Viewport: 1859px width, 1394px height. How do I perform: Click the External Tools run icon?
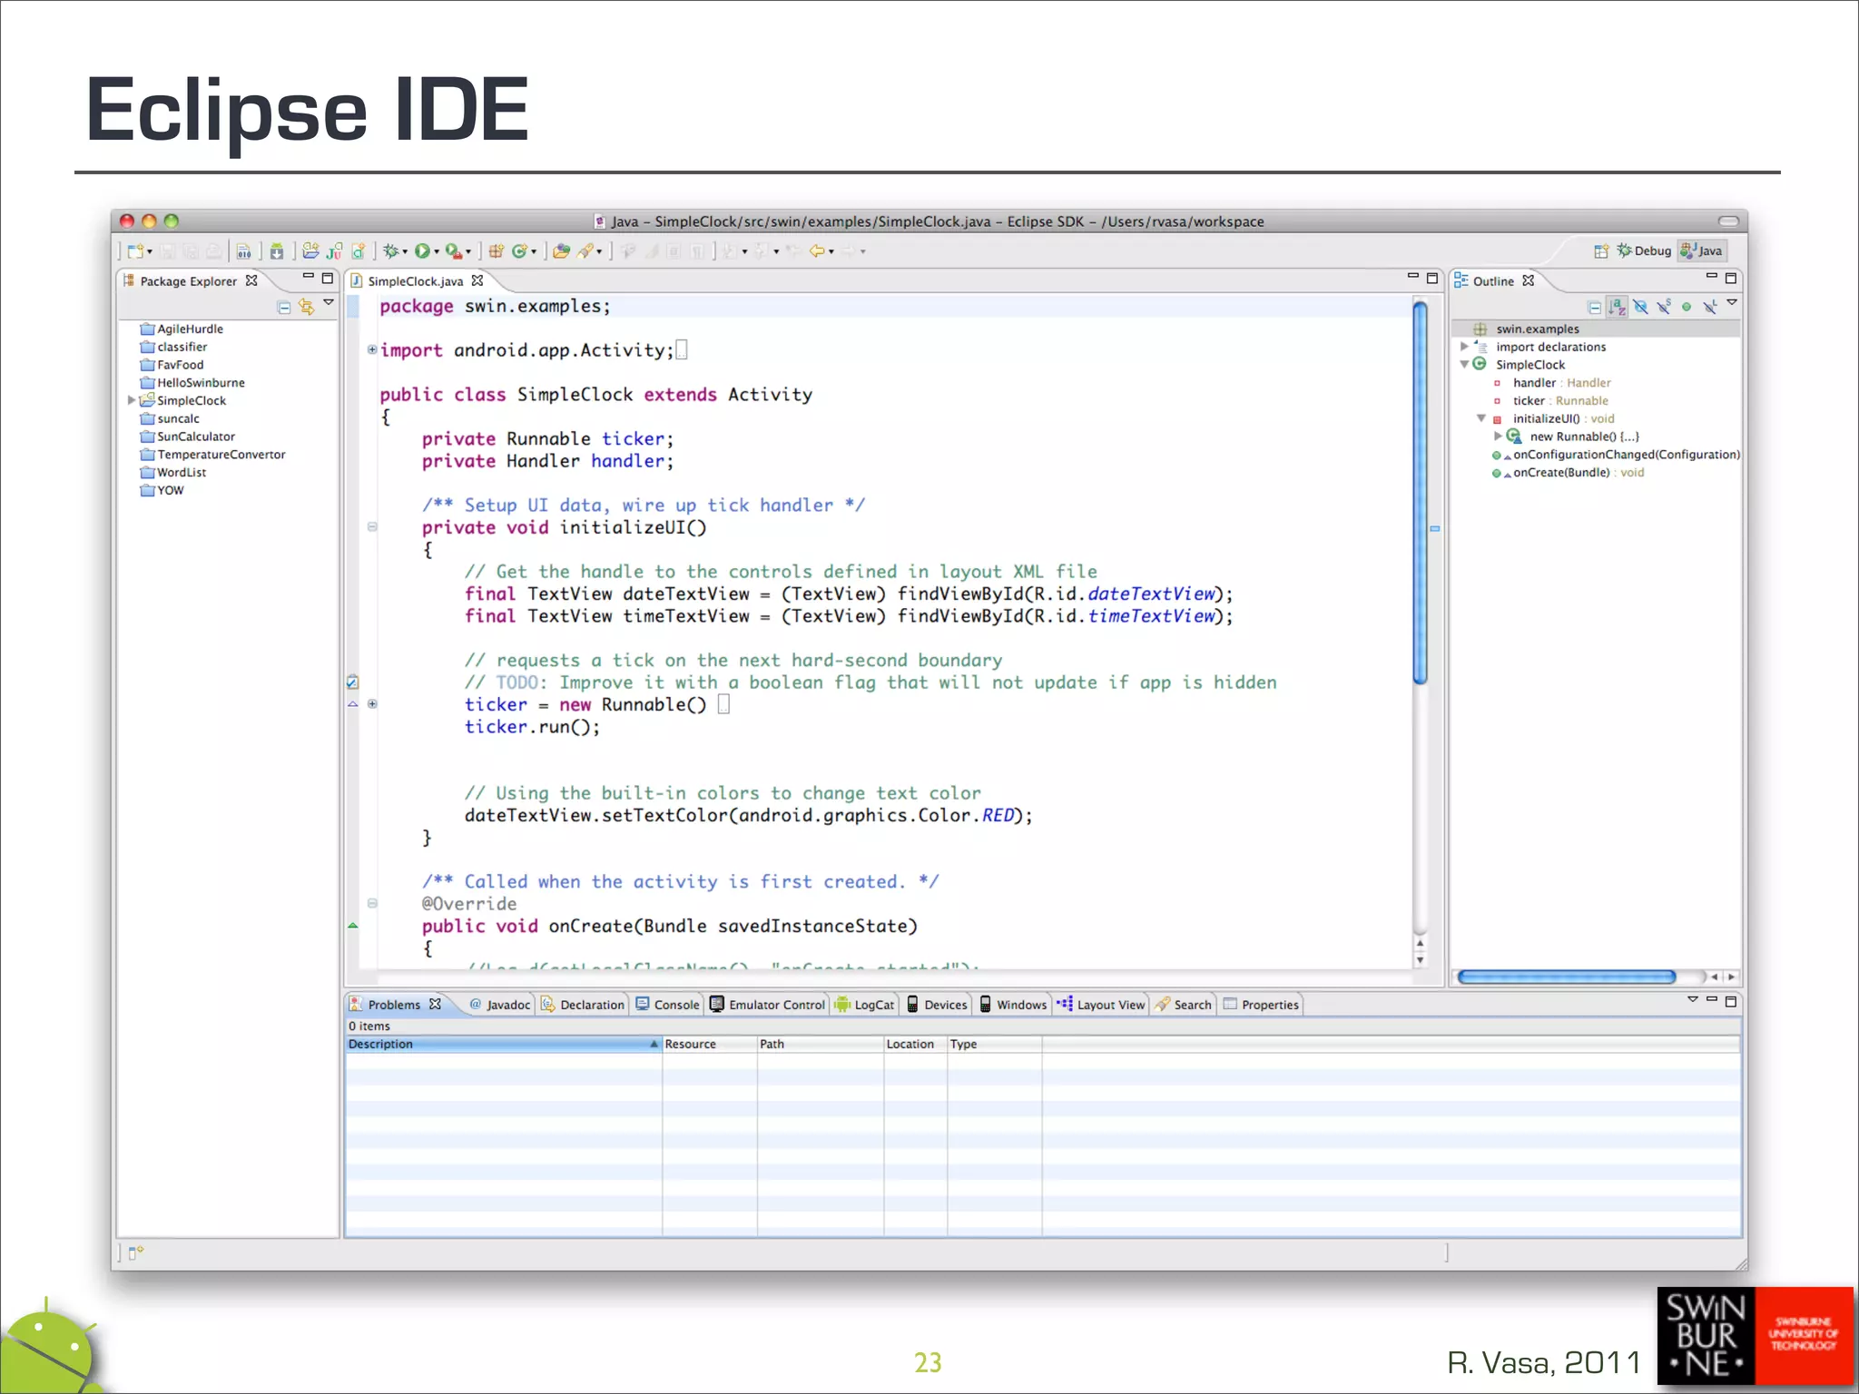[454, 251]
